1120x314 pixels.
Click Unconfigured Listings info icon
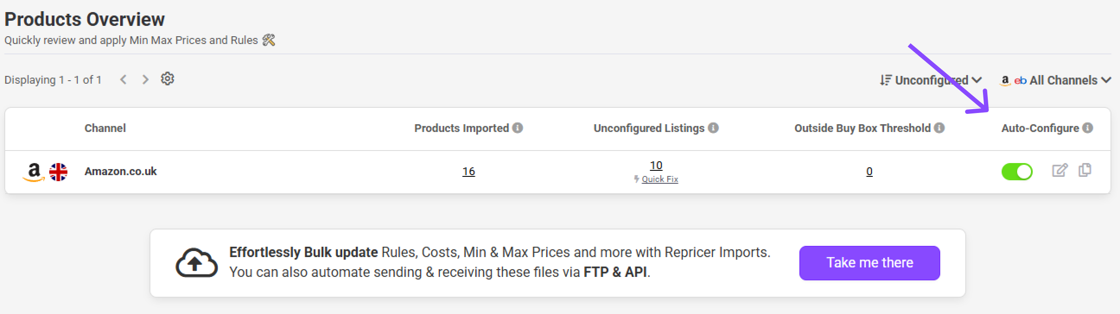713,128
